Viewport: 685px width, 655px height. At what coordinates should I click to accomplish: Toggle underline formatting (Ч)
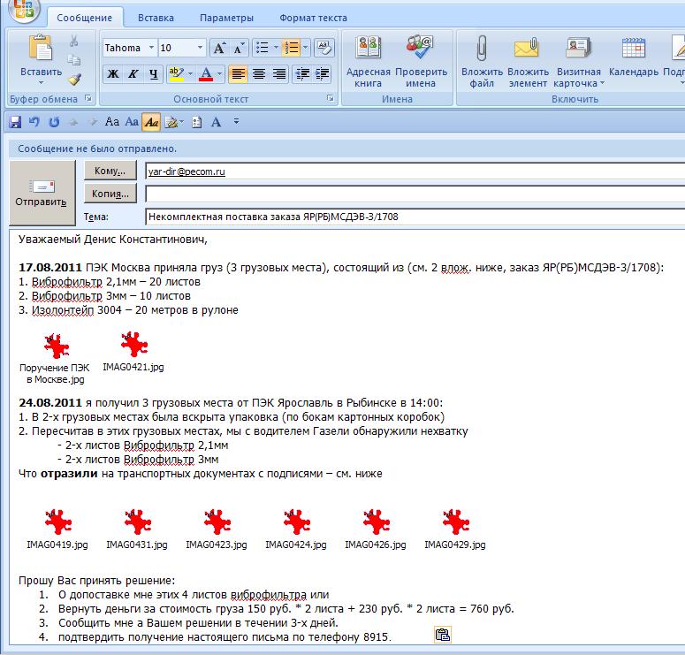pyautogui.click(x=154, y=74)
